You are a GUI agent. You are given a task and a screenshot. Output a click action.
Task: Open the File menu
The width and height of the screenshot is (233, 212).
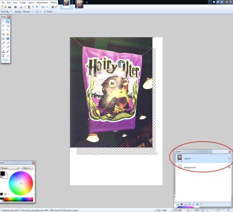coord(3,3)
